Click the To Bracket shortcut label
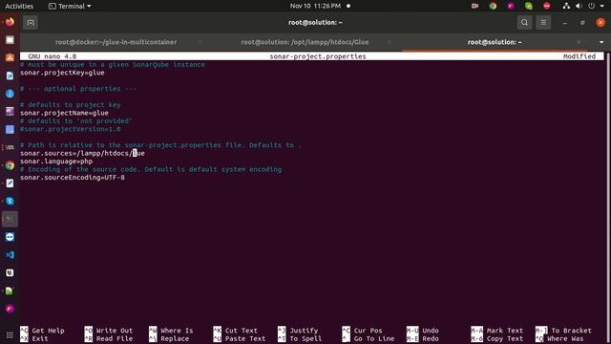Screen dimensions: 611x344 571,331
